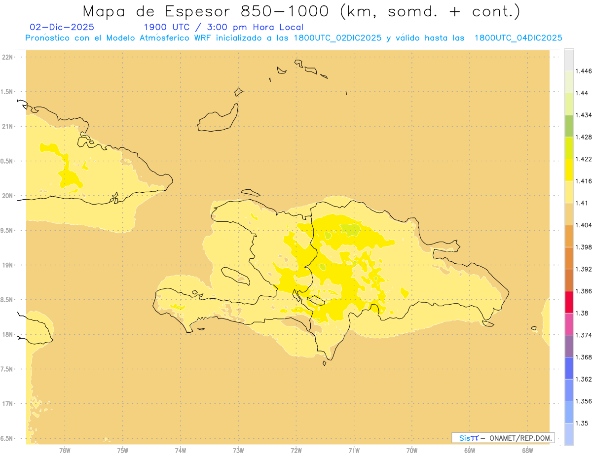Click the "1900 UTC / 3:00 pm Hora Local" text
Viewport: 592px width, 457px height.
click(223, 27)
